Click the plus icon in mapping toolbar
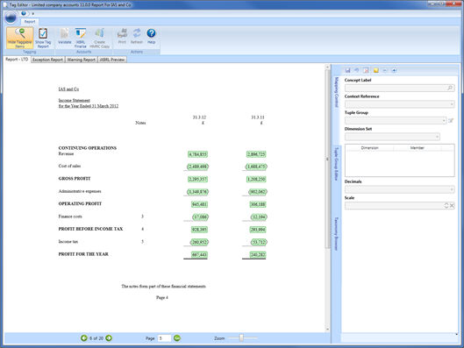The width and height of the screenshot is (464, 348). (x=394, y=70)
